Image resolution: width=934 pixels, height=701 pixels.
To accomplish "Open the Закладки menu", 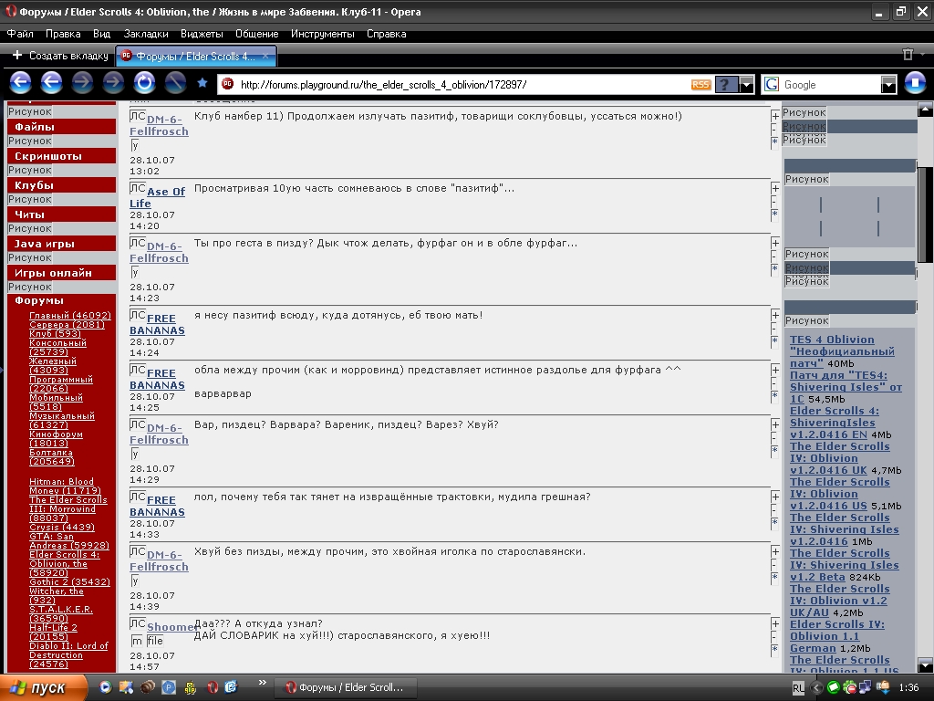I will (x=146, y=34).
